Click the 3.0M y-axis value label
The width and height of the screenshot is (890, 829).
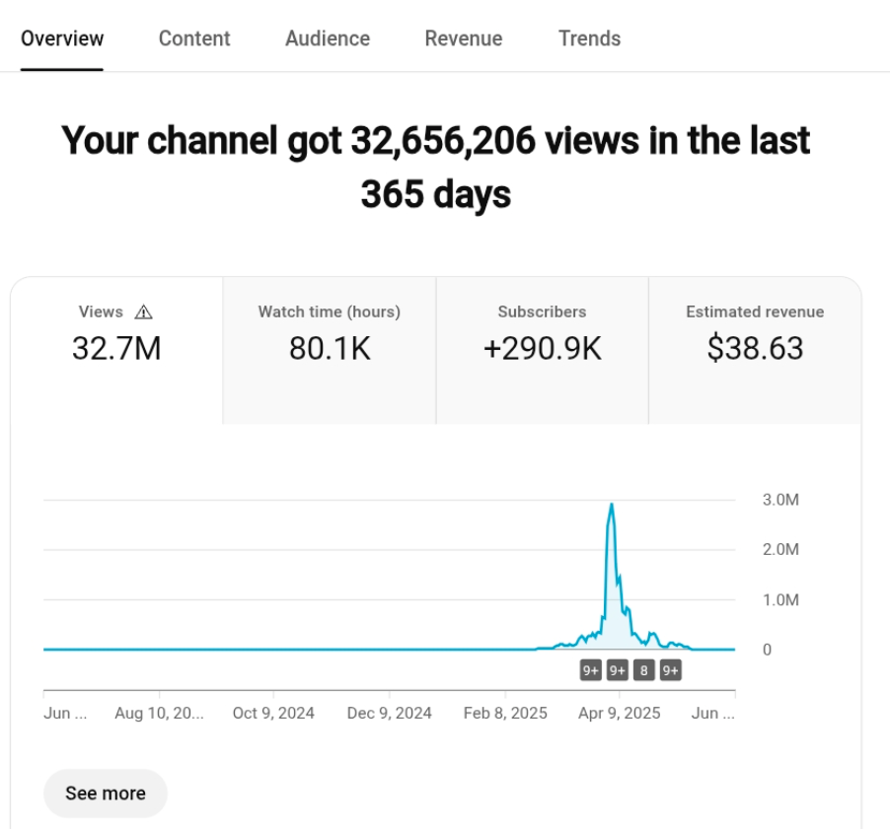pos(779,500)
